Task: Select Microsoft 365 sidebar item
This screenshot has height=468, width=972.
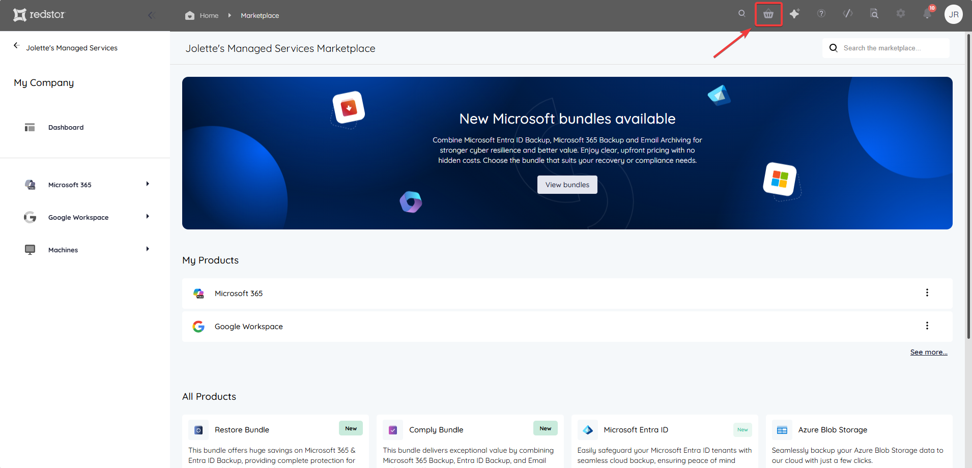Action: pos(70,185)
